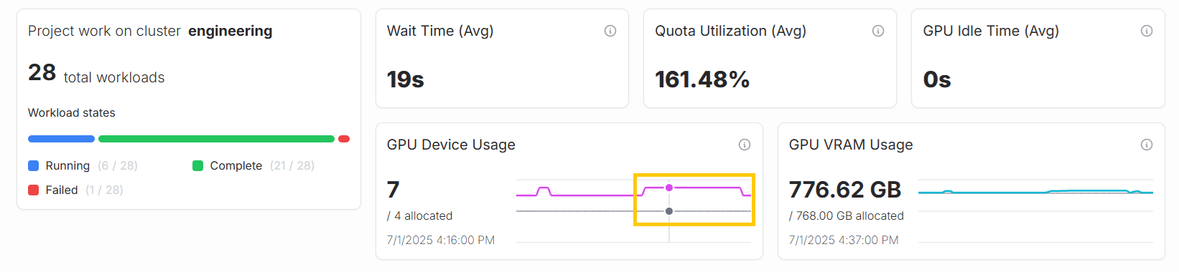The height and width of the screenshot is (272, 1179).
Task: Select the blue Running segment of workload bar
Action: (61, 139)
